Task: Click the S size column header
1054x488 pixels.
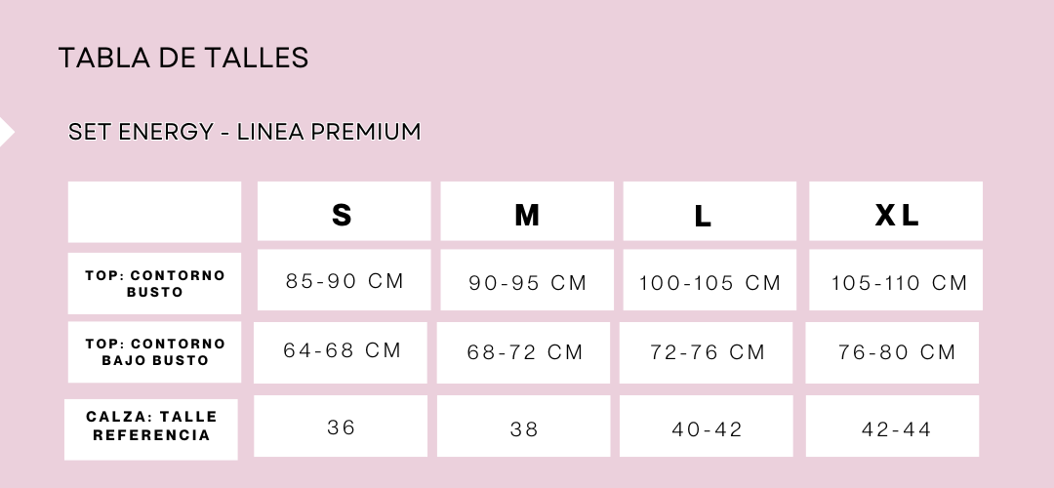Action: (x=344, y=211)
